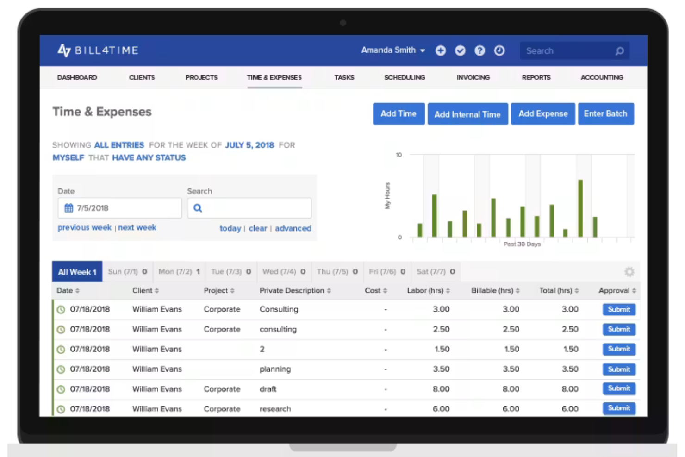Go to the Dashboard menu

[77, 77]
